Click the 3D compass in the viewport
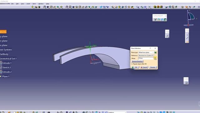 pyautogui.click(x=190, y=18)
